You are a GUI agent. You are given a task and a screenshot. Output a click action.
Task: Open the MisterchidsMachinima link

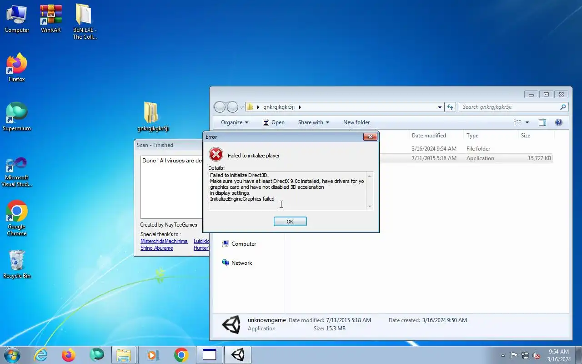tap(164, 241)
